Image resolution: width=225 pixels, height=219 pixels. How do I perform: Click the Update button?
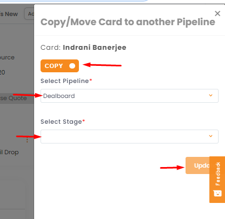click(x=198, y=165)
